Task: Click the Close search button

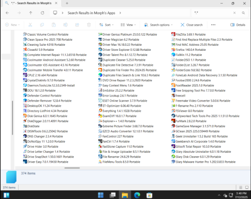Action: pos(192,25)
